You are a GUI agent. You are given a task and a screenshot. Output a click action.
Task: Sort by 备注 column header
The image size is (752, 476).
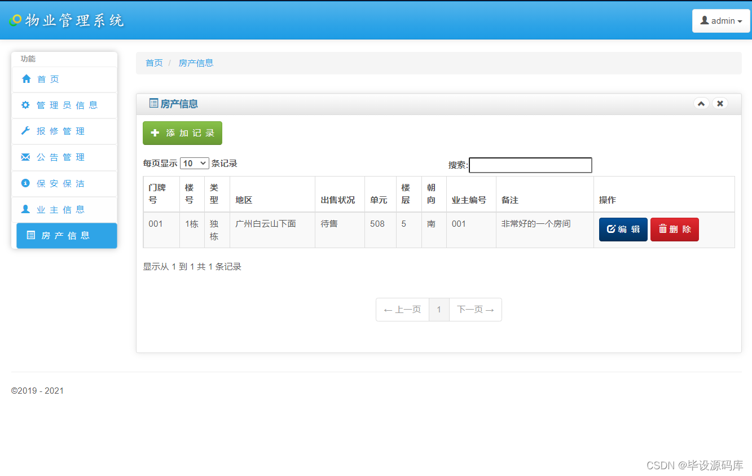coord(545,194)
